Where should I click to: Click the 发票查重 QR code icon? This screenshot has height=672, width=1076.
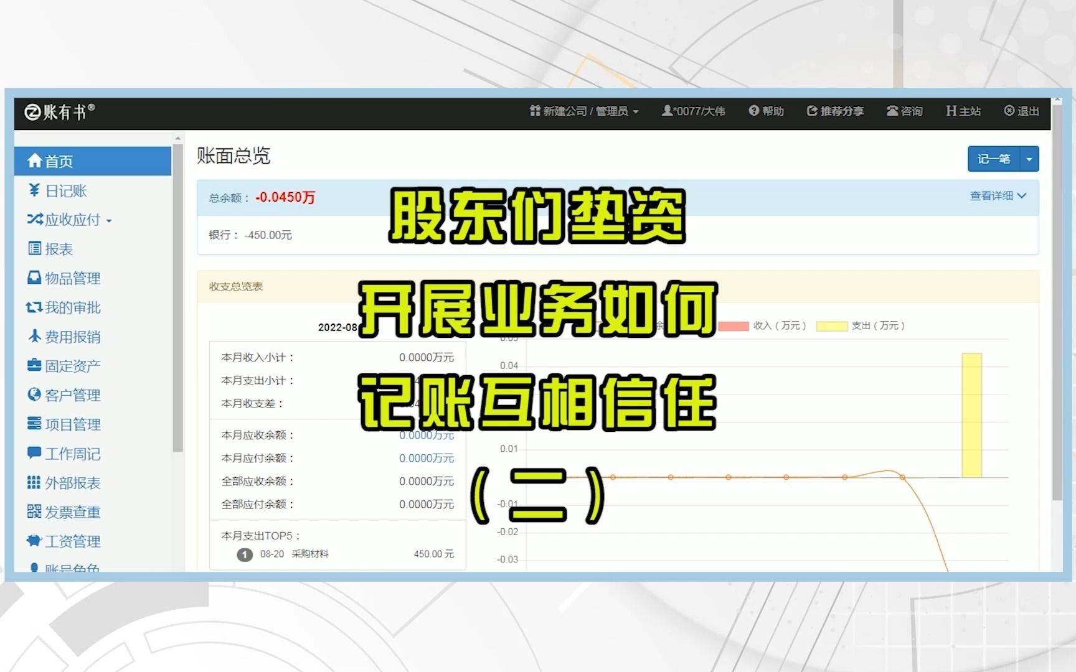(x=34, y=511)
